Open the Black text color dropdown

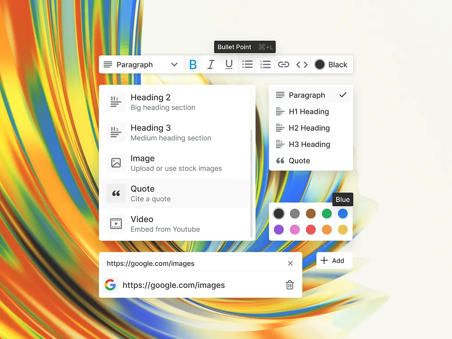click(x=332, y=64)
